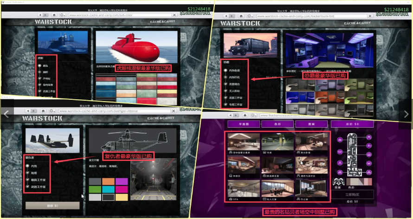413x219 pixels.
Task: Open the 酒吧与派对区 room thumbnail
Action: pos(311,167)
